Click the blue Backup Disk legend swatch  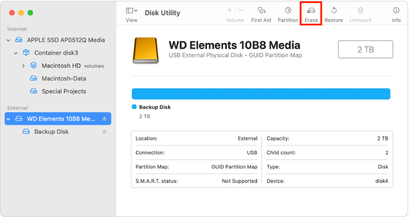tap(134, 107)
